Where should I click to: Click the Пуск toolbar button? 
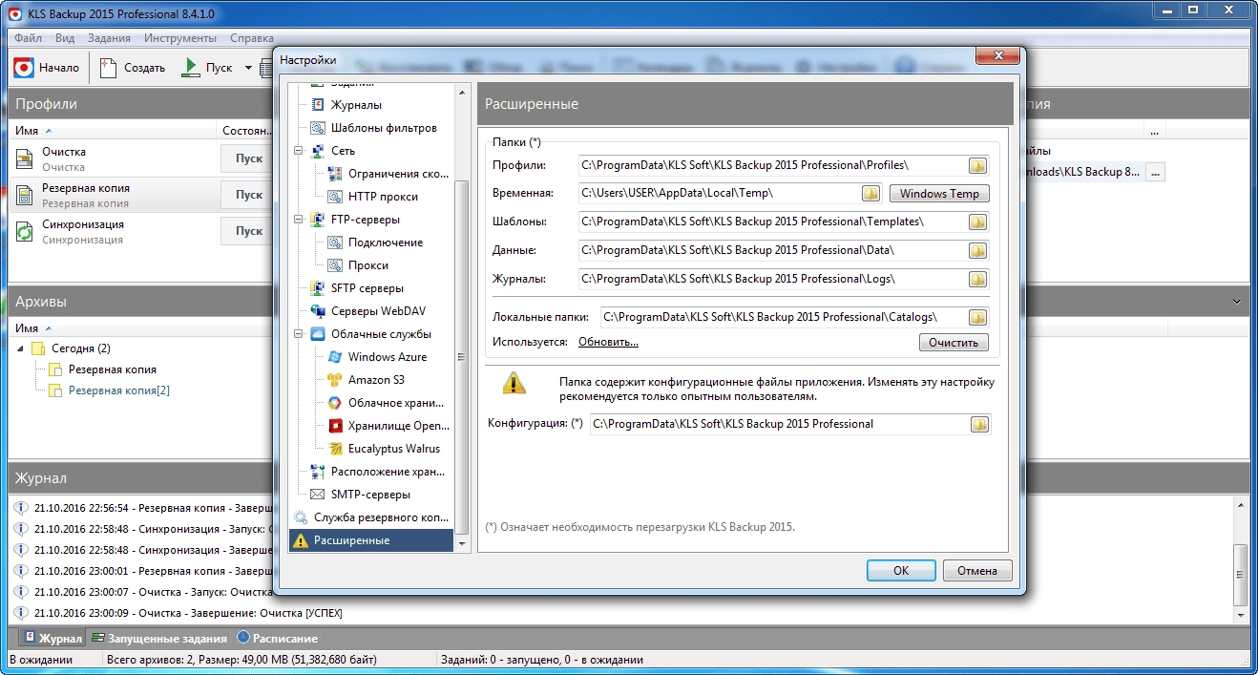pyautogui.click(x=207, y=68)
